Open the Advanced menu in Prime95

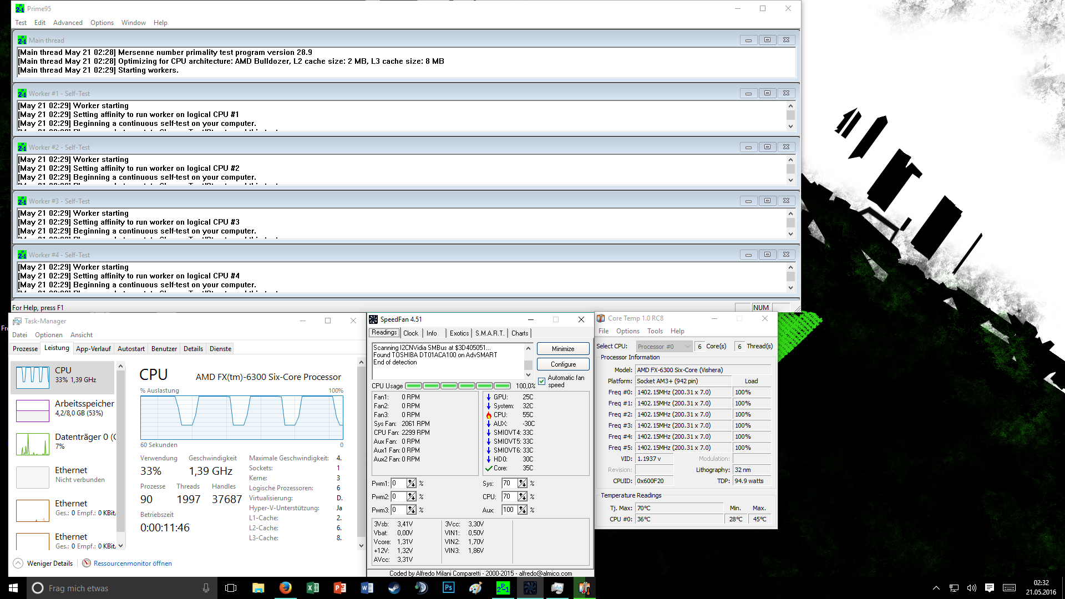68,23
